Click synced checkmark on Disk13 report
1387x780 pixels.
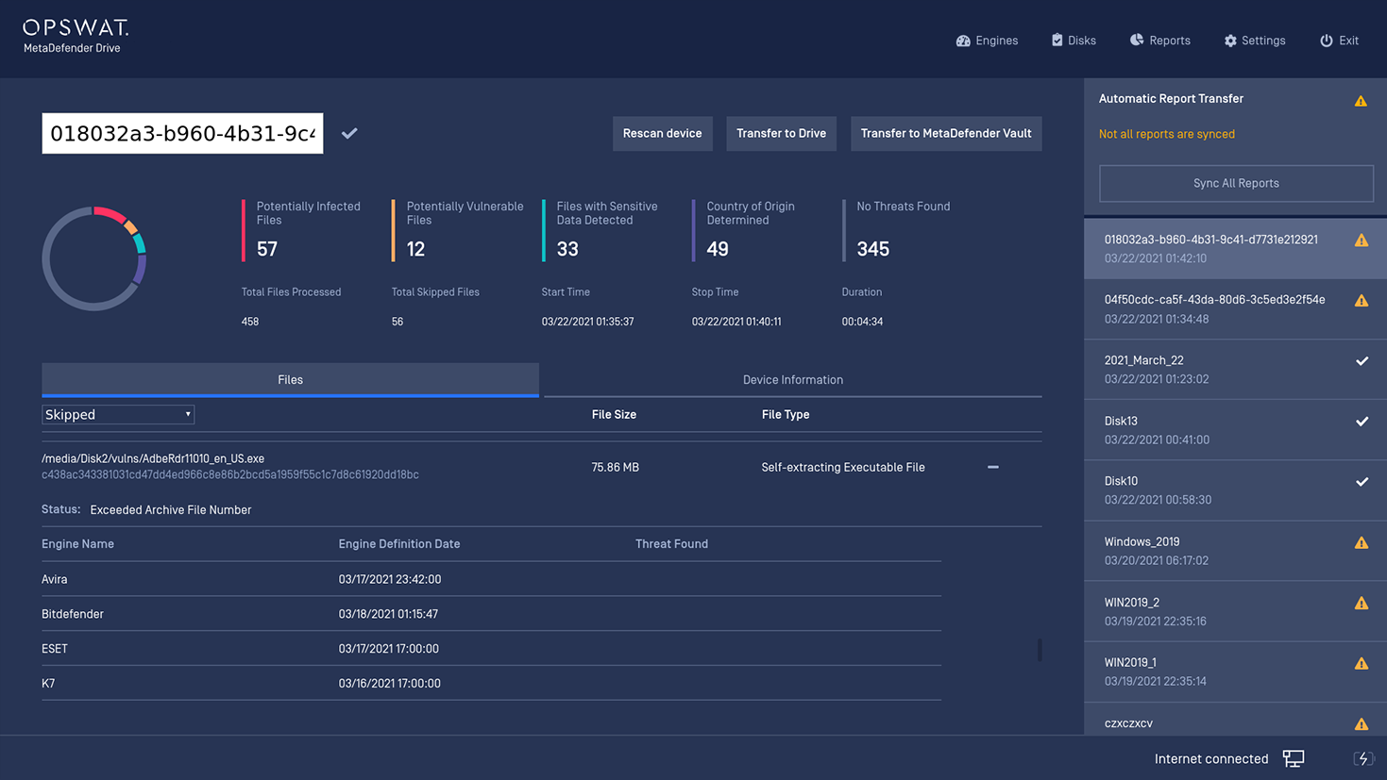pos(1362,422)
